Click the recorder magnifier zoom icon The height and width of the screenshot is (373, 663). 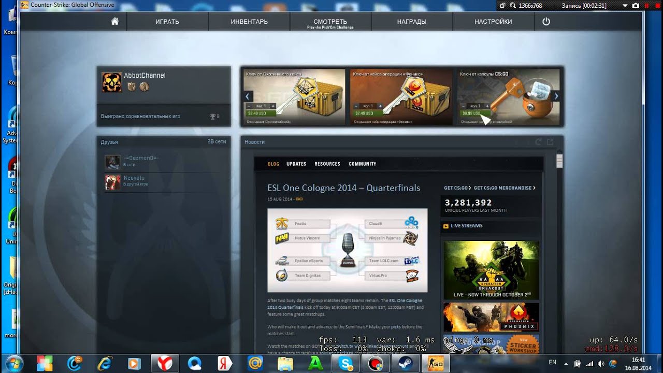pos(513,5)
